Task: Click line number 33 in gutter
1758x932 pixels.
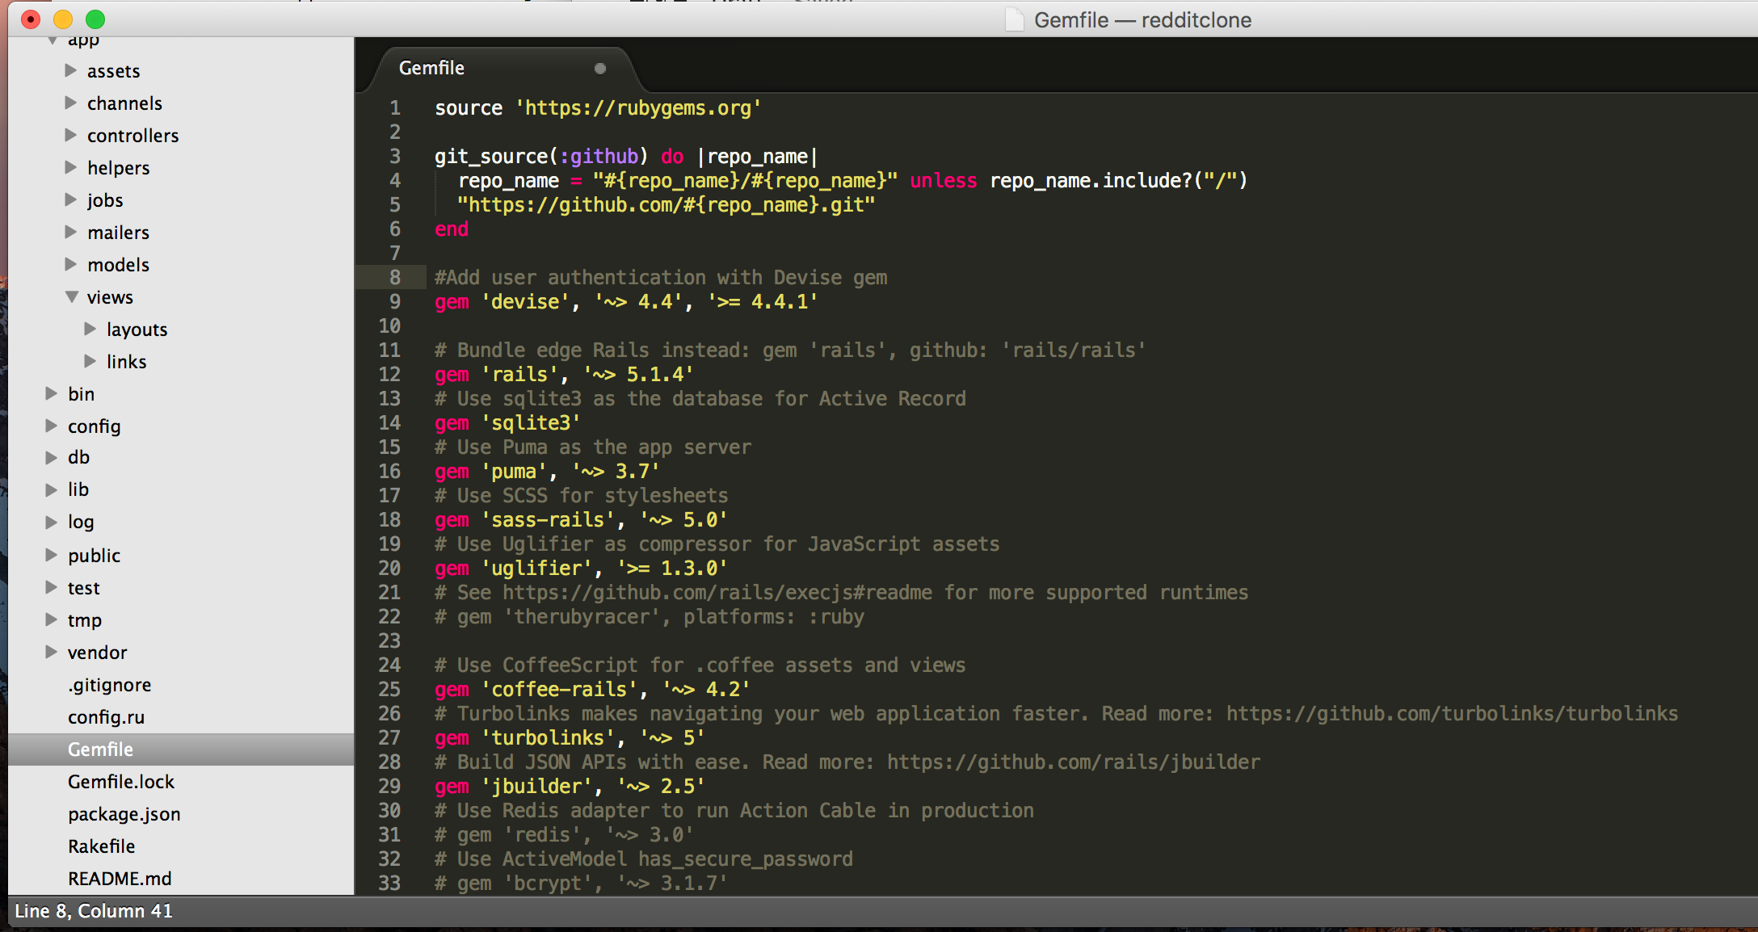Action: pyautogui.click(x=389, y=884)
